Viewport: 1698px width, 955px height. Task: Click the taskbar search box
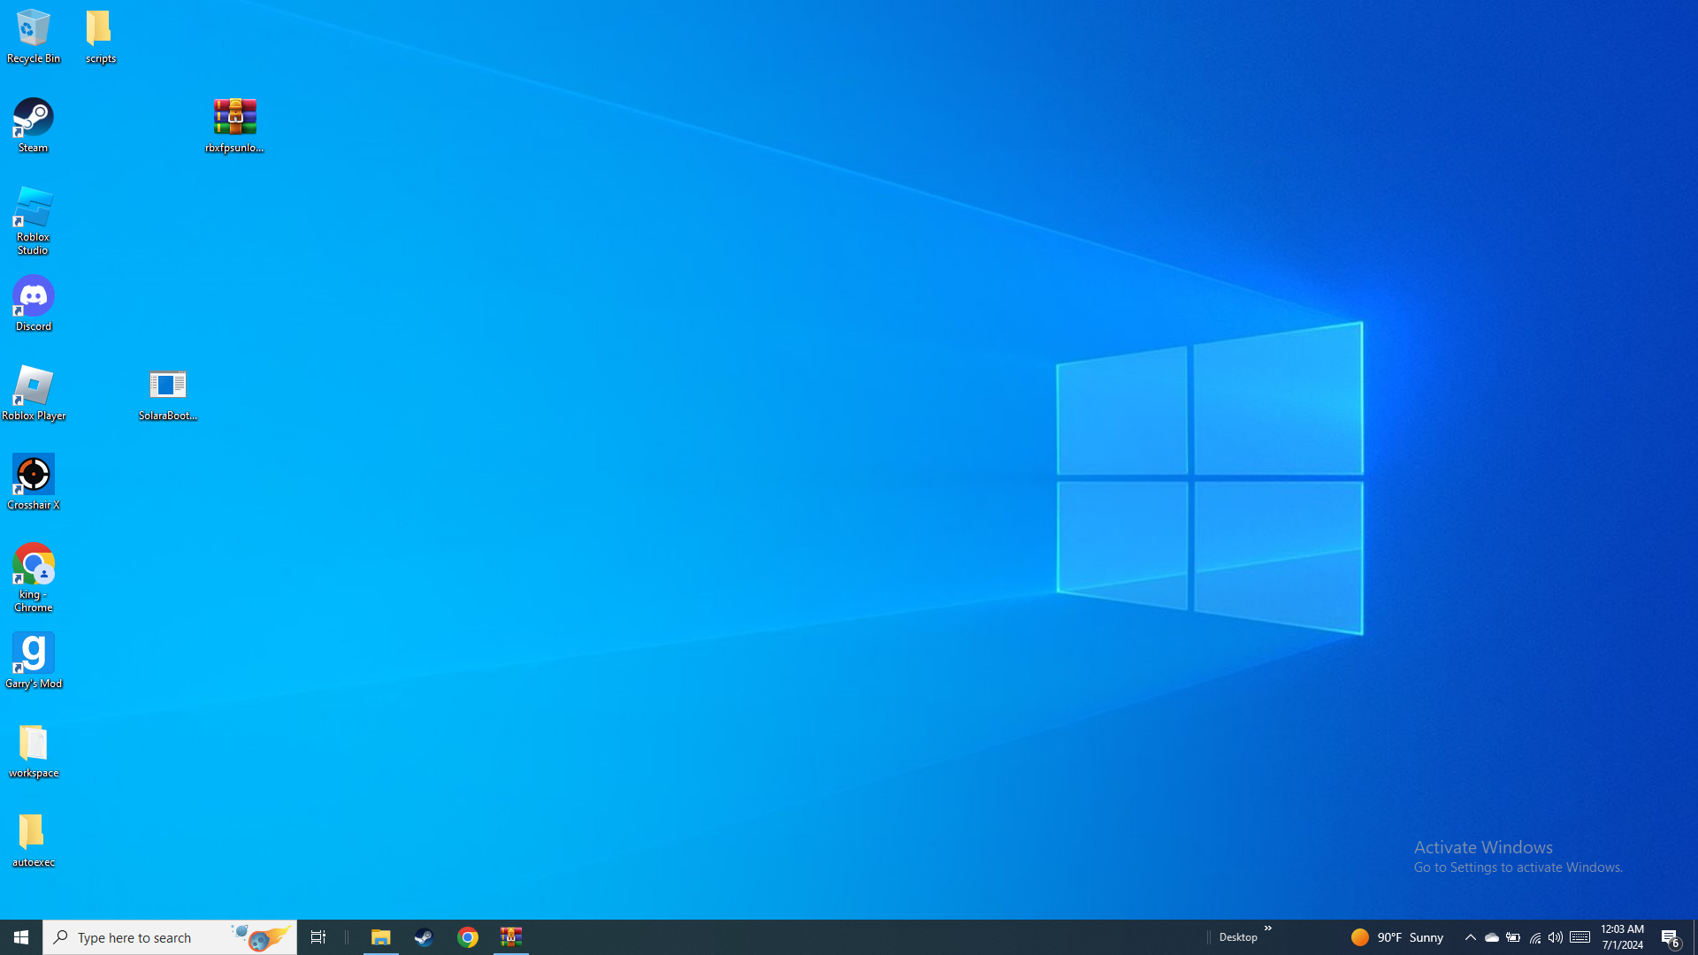click(x=170, y=937)
